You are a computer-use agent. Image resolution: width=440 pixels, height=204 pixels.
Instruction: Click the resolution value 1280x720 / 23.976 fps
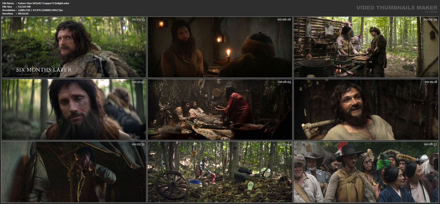pos(40,10)
